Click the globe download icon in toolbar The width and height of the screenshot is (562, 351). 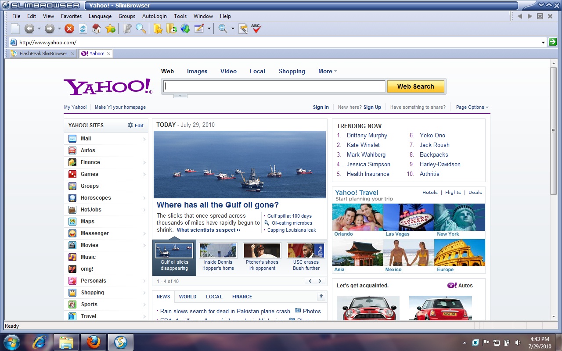185,29
